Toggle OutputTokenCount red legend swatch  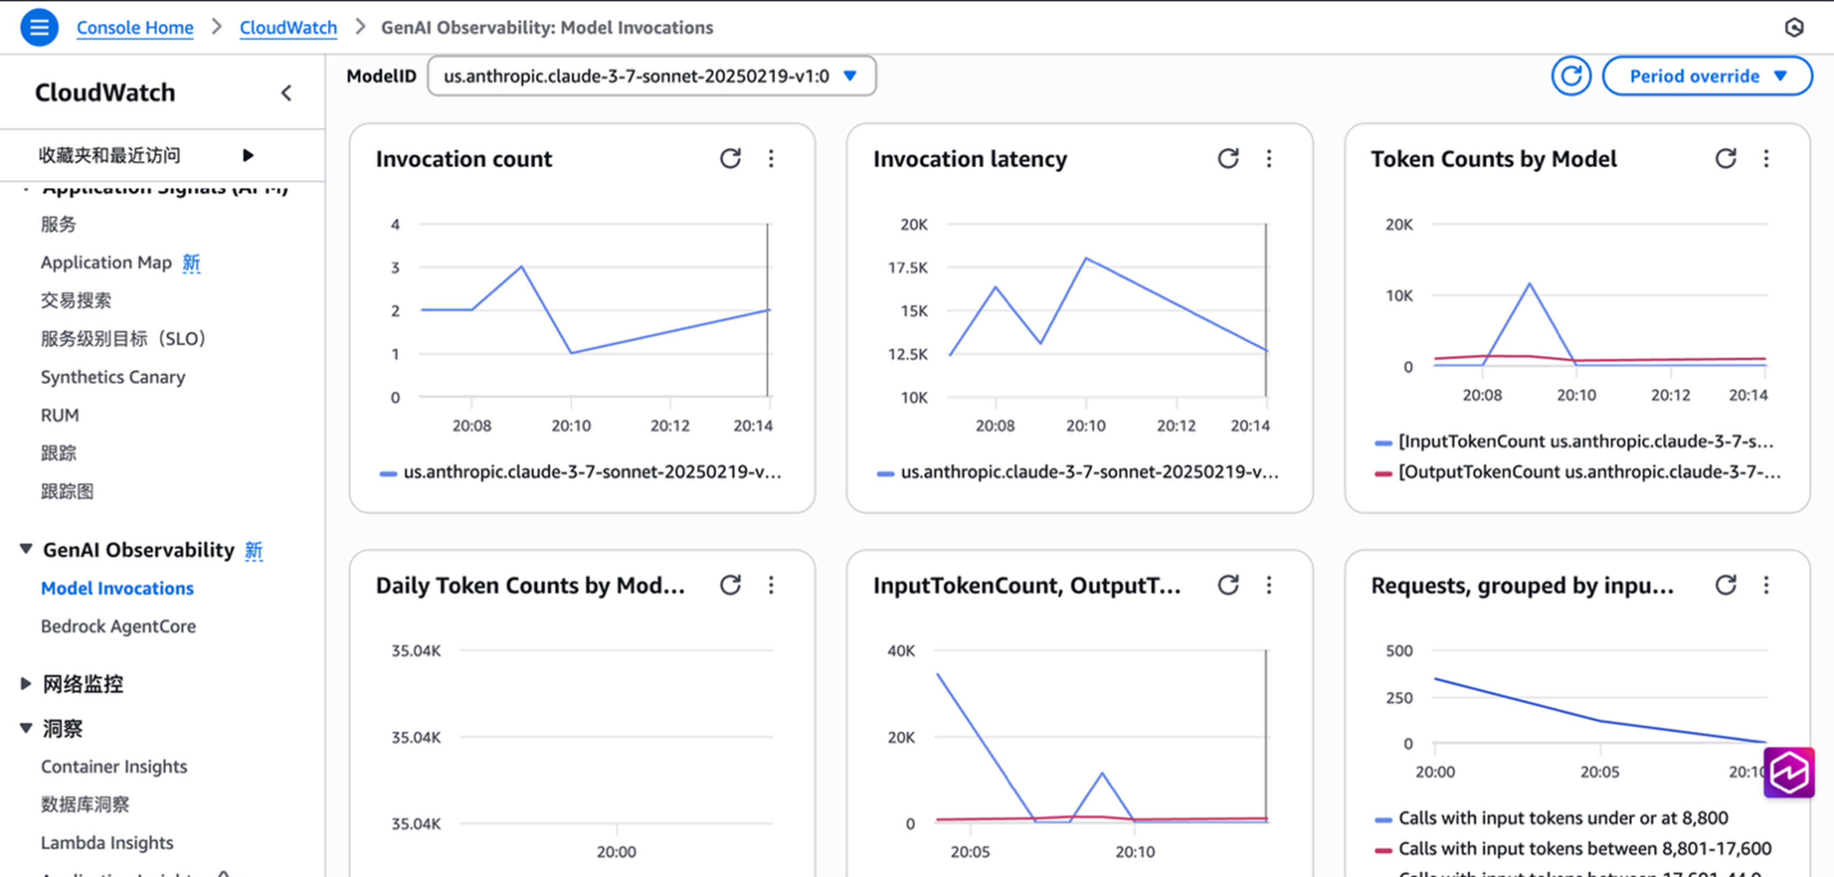(x=1382, y=473)
